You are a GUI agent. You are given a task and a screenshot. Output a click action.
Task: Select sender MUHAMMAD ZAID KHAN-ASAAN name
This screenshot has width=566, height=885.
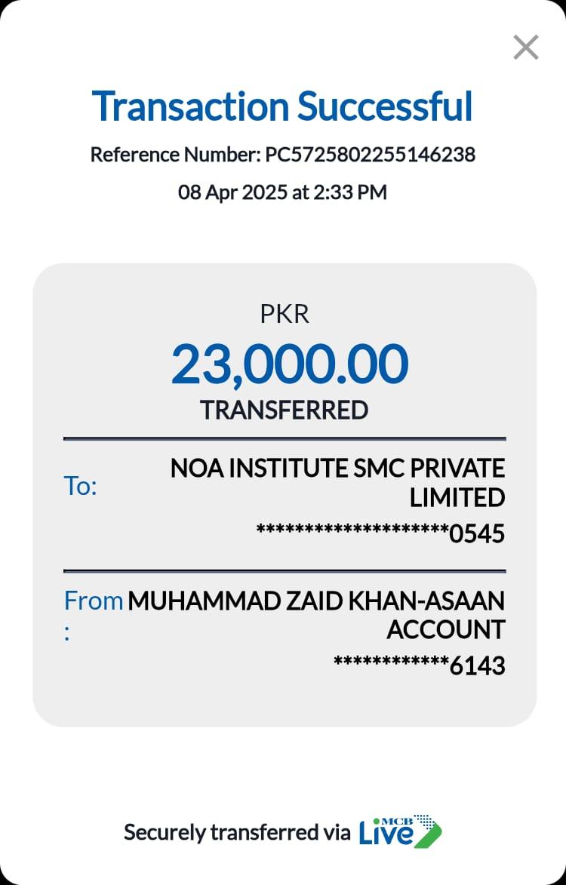pyautogui.click(x=316, y=601)
